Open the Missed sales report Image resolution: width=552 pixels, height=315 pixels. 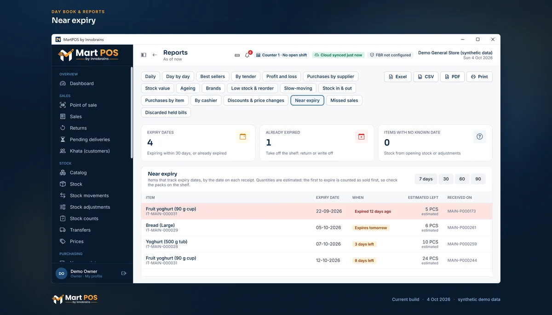click(x=344, y=101)
